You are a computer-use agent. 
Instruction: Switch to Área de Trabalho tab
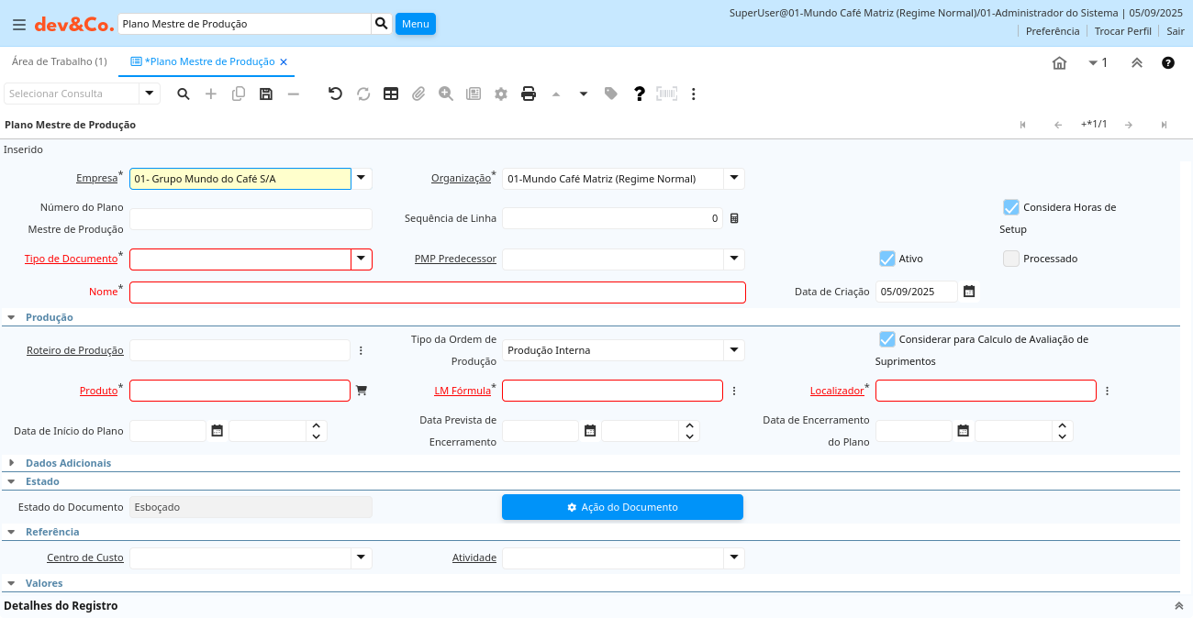59,61
